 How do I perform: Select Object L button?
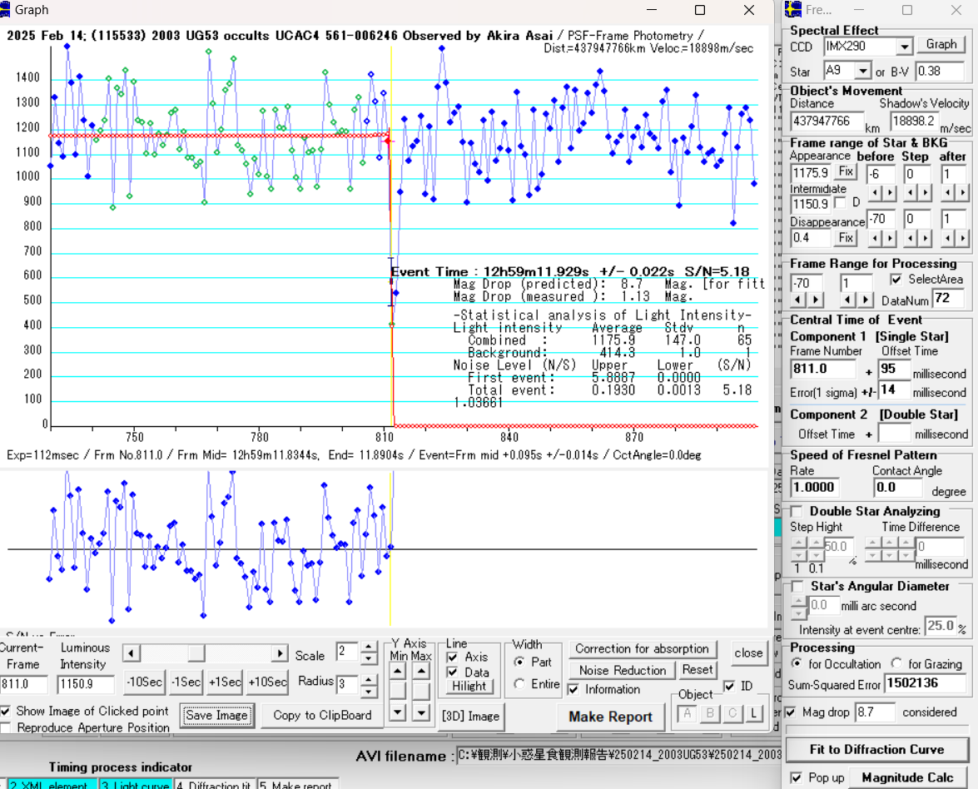(754, 712)
